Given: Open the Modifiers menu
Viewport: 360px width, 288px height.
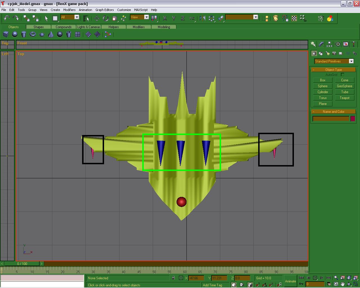Looking at the screenshot, I should tap(69, 10).
